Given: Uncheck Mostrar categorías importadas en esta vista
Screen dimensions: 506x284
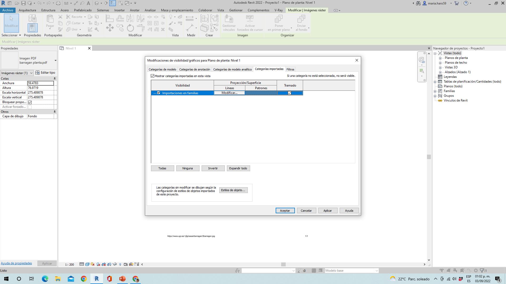Looking at the screenshot, I should click(153, 76).
